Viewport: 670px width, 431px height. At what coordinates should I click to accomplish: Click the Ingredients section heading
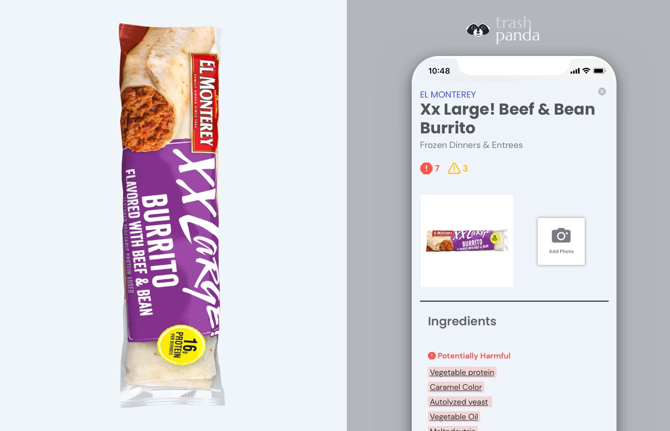(x=462, y=321)
